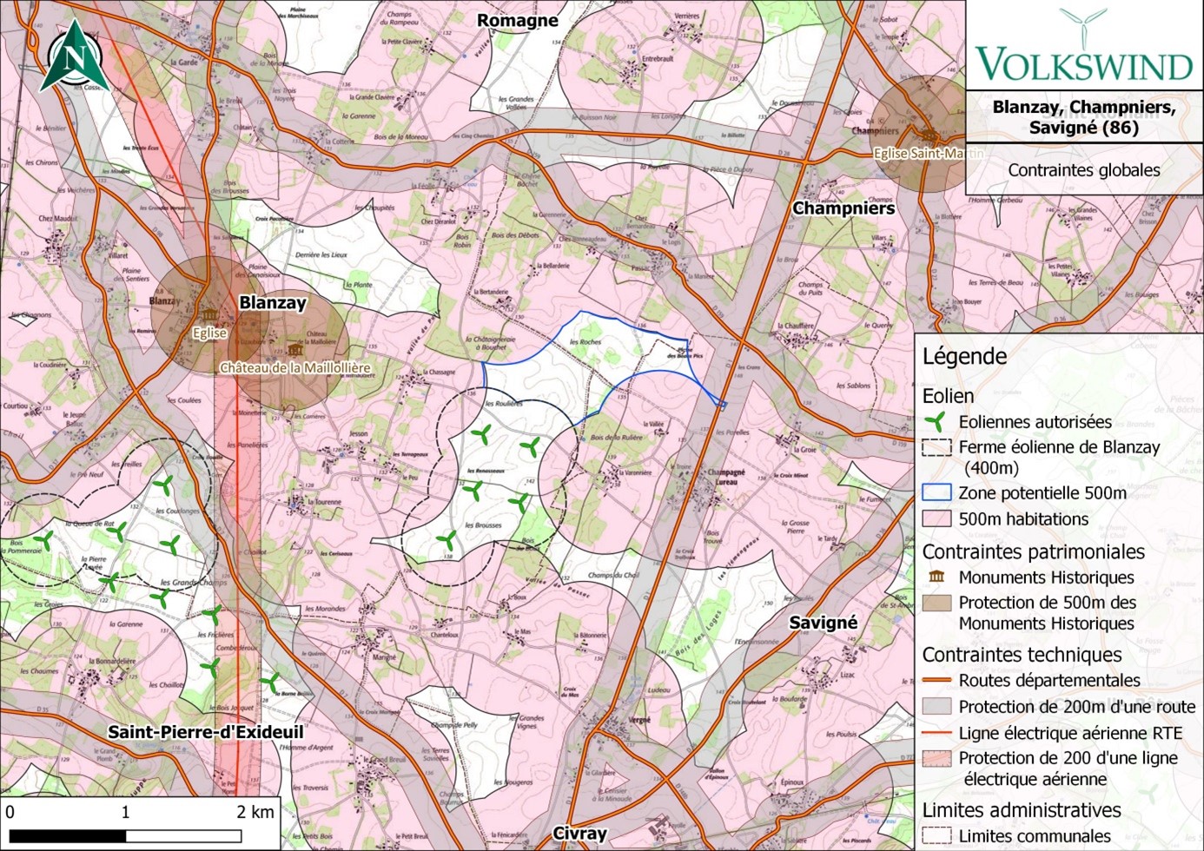
Task: Click the brown monument protection swatch
Action: (936, 603)
